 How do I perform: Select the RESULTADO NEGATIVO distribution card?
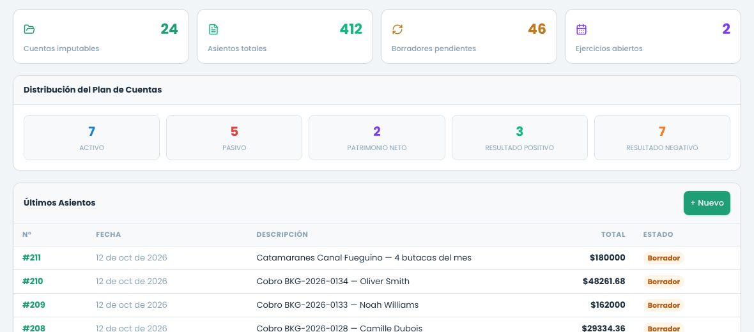(662, 137)
